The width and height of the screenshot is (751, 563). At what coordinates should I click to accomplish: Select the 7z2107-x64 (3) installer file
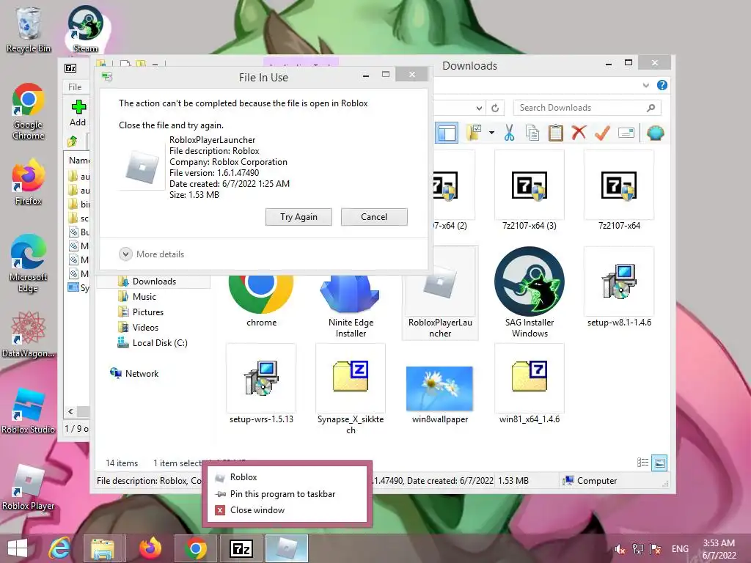[530, 191]
